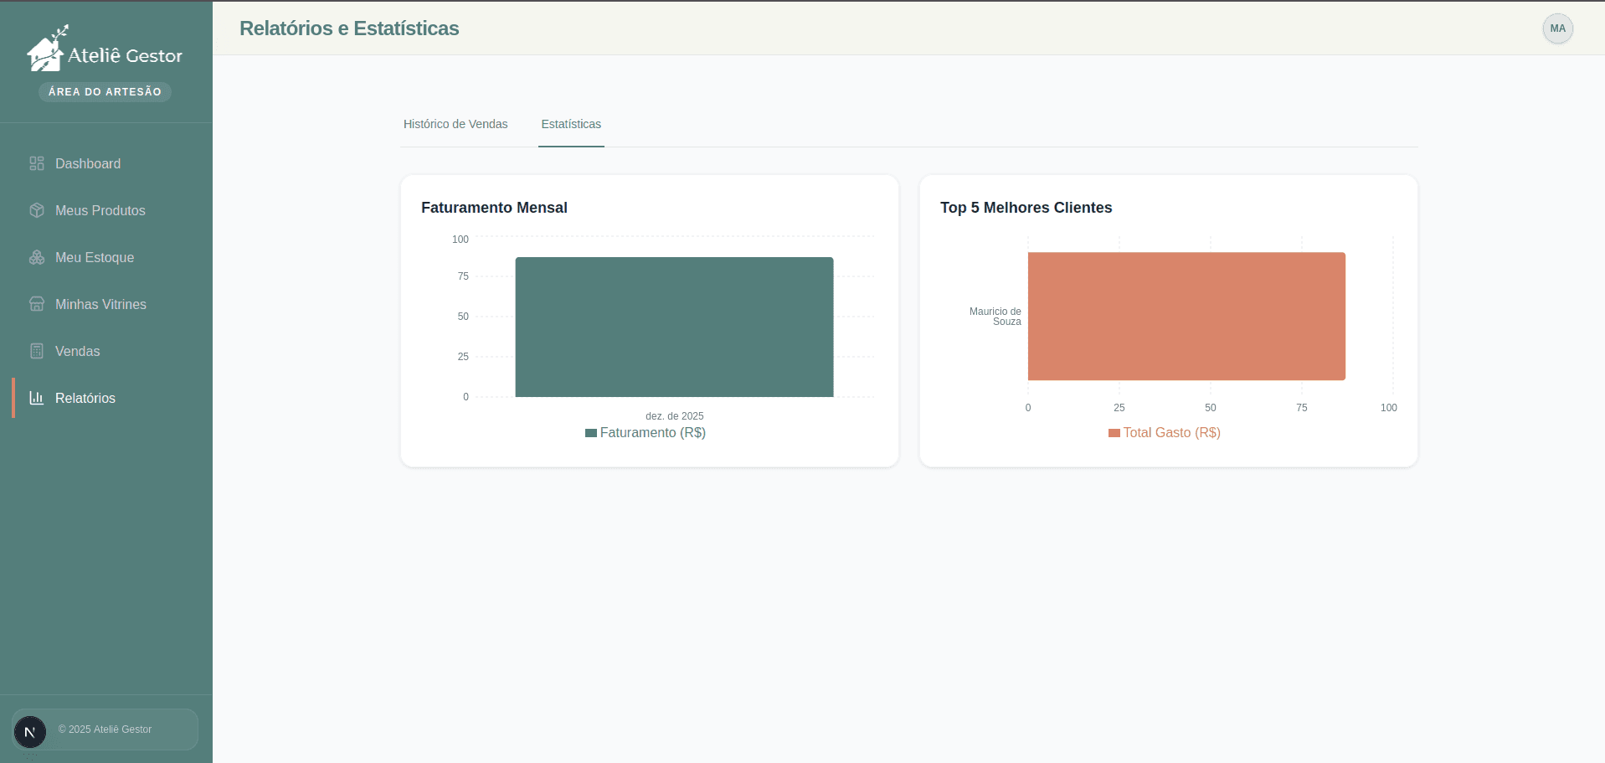1605x763 pixels.
Task: Toggle the Total Gasto (R$) legend series
Action: click(1164, 432)
